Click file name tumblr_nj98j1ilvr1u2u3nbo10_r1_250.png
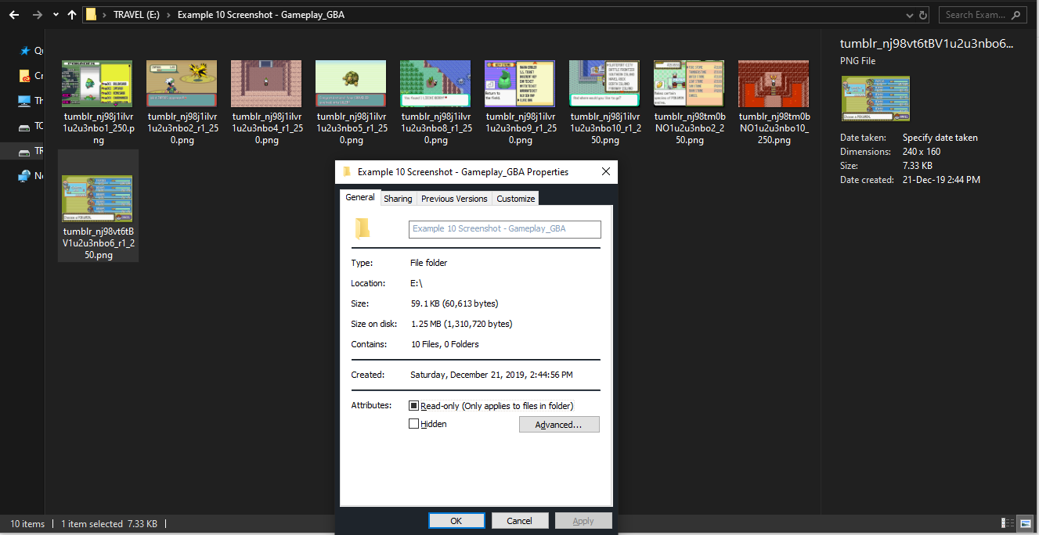 (605, 128)
